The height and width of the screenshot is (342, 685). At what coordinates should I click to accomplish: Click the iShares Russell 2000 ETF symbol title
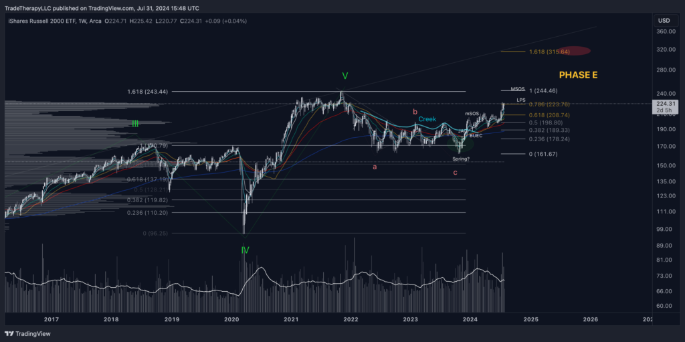point(47,21)
